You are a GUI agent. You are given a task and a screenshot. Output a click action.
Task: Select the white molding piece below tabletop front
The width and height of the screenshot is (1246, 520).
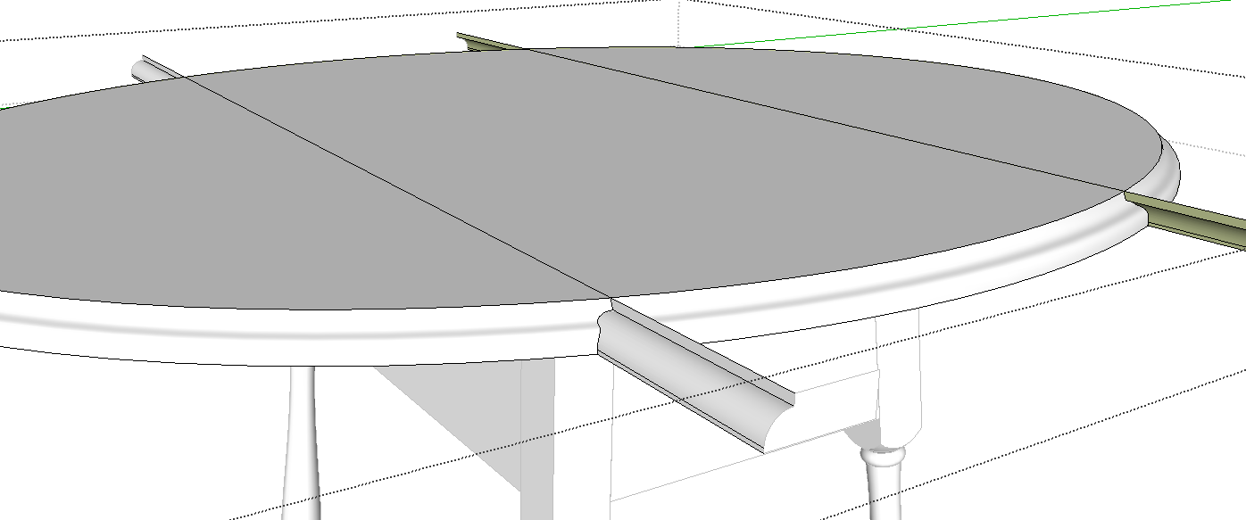[x=694, y=376]
